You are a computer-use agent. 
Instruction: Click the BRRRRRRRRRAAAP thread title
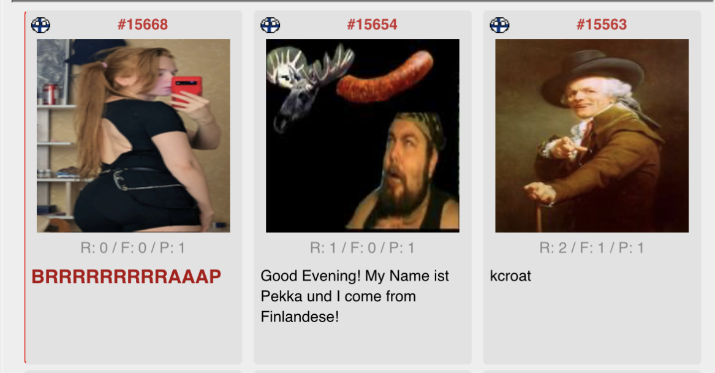click(126, 277)
